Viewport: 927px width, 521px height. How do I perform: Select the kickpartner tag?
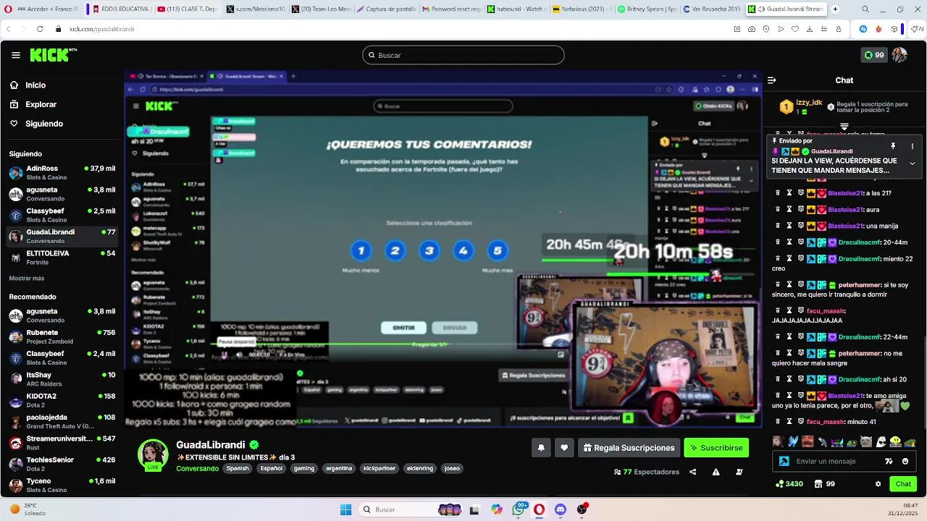(379, 468)
